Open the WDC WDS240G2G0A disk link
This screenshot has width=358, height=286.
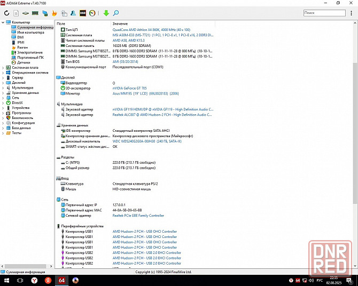tap(147, 141)
